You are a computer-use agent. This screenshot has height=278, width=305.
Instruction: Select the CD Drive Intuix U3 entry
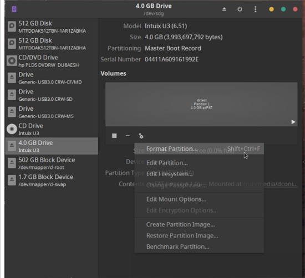[x=52, y=129]
